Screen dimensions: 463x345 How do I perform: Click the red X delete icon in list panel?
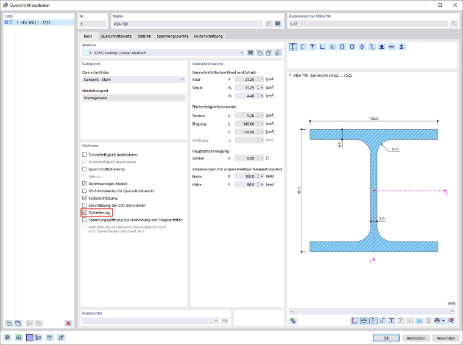pyautogui.click(x=68, y=323)
